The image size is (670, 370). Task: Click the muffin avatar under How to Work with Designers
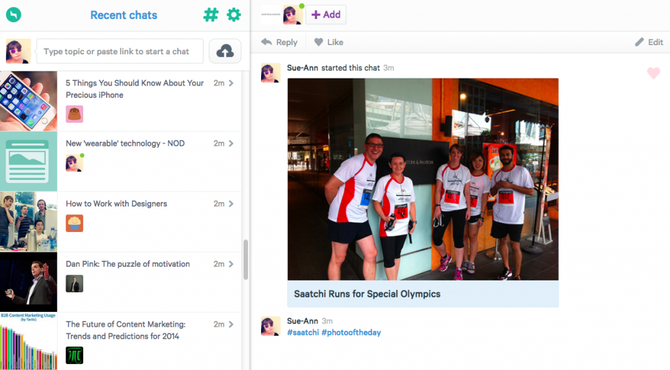tap(75, 223)
